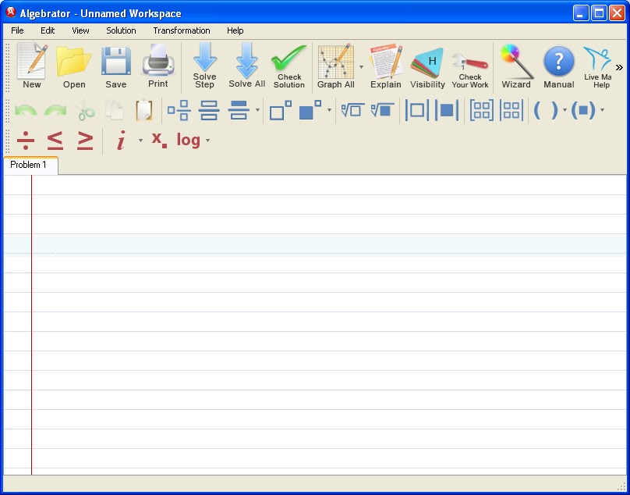630x495 pixels.
Task: Expand fraction template dropdown arrow
Action: coord(257,110)
